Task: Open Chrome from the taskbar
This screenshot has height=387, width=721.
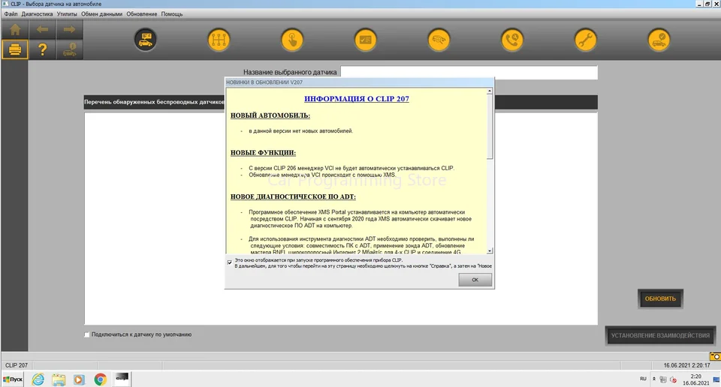Action: [x=100, y=379]
